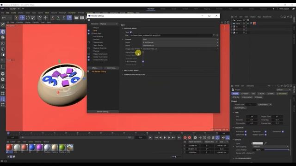Open the Render Settings hamburger menu icon

89,20
